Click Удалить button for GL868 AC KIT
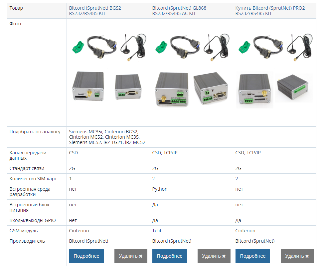 click(x=214, y=256)
